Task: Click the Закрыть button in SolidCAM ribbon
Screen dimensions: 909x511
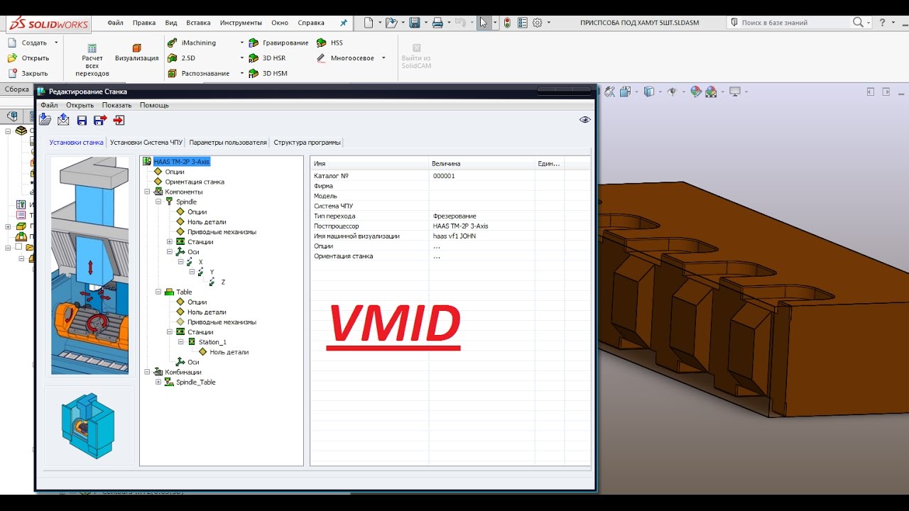Action: click(x=28, y=73)
